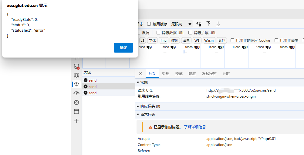Viewport: 304px width, 155px height.
Task: Click the request URL ending /o2oa/sms/send
Action: pyautogui.click(x=241, y=90)
